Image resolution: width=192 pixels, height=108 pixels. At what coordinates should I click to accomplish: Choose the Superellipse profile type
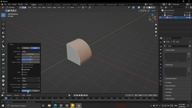(x=26, y=91)
